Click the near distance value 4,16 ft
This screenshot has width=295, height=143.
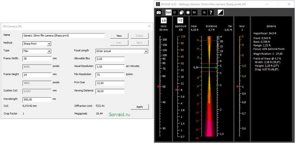tap(194, 30)
